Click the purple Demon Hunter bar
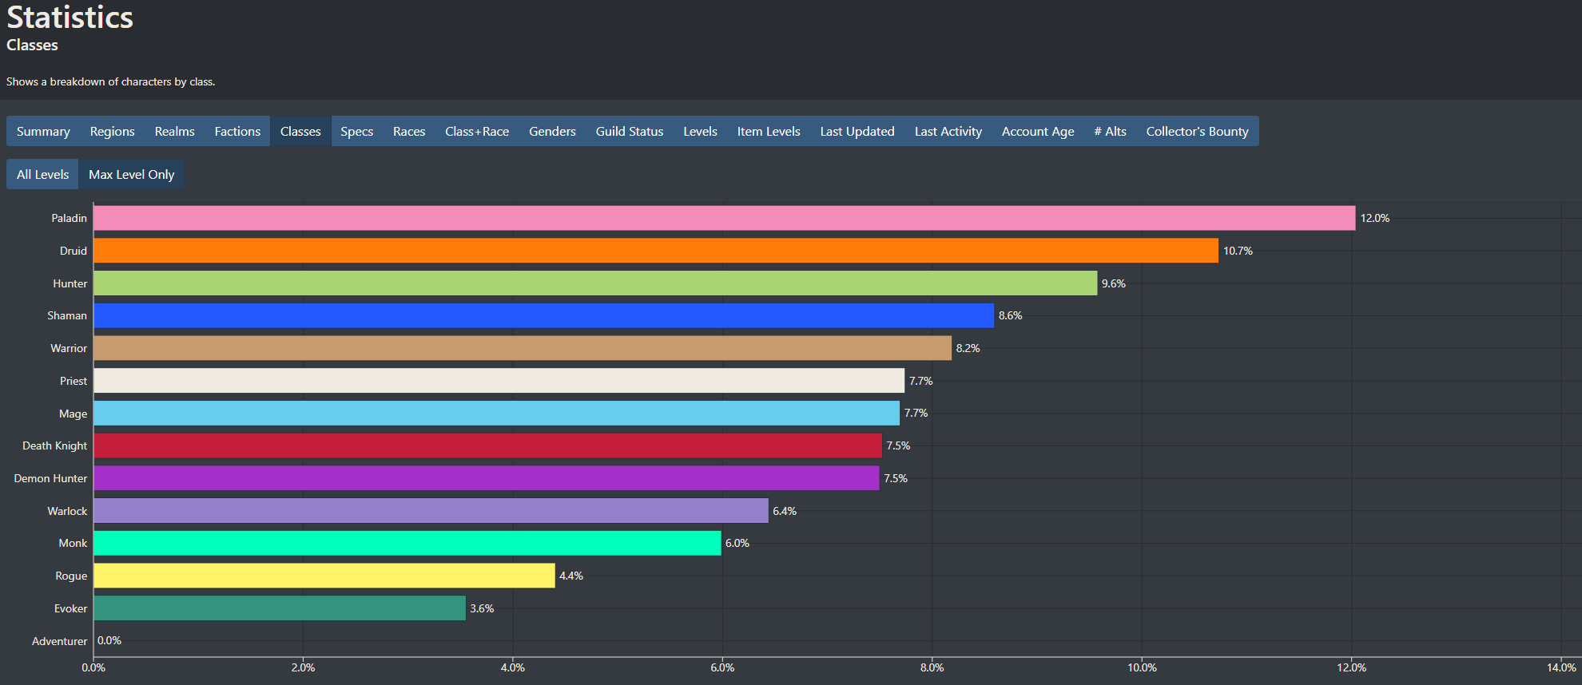 coord(486,478)
